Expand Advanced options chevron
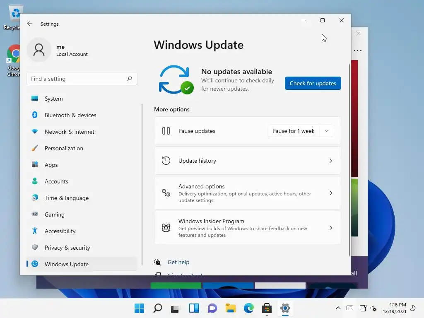This screenshot has height=318, width=424. 331,193
